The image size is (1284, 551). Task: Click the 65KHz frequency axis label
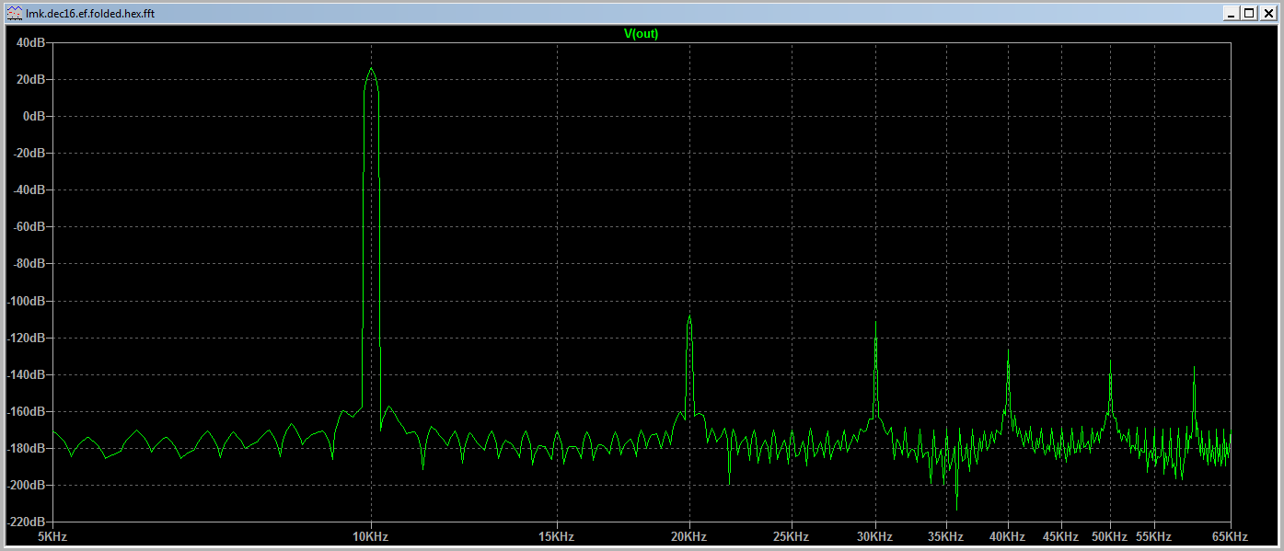pos(1229,536)
